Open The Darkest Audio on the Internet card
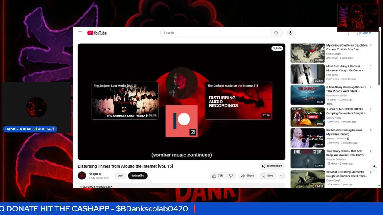This screenshot has height=215, width=383. tap(238, 101)
